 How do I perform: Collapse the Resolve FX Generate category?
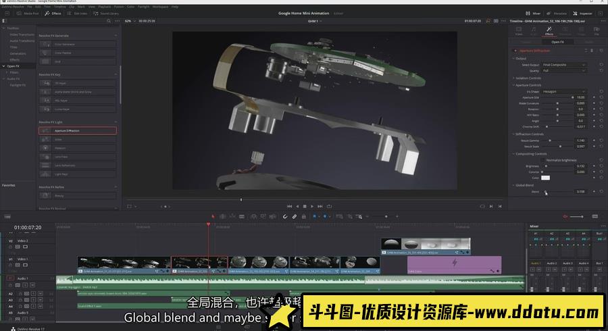coord(116,36)
